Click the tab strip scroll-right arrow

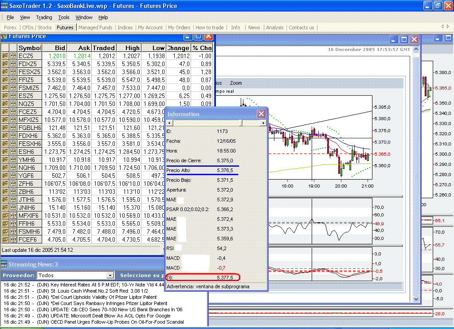coord(448,26)
